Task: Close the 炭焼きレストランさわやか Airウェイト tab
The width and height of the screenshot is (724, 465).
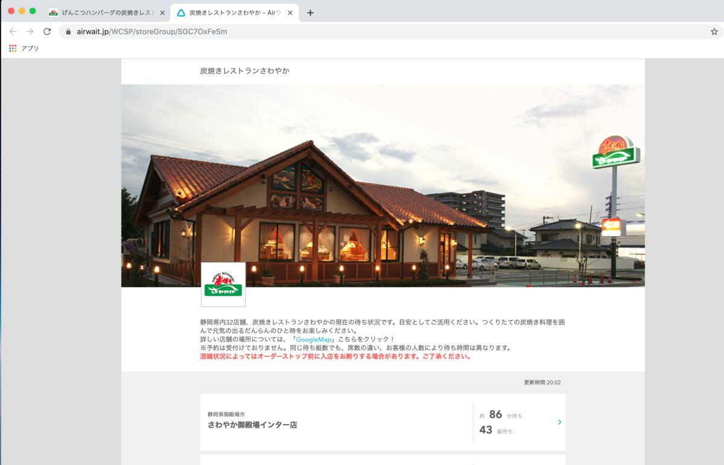Action: 290,13
